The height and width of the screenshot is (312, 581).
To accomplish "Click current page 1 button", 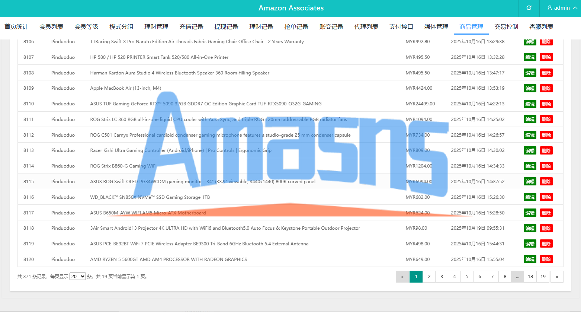I will pyautogui.click(x=416, y=277).
